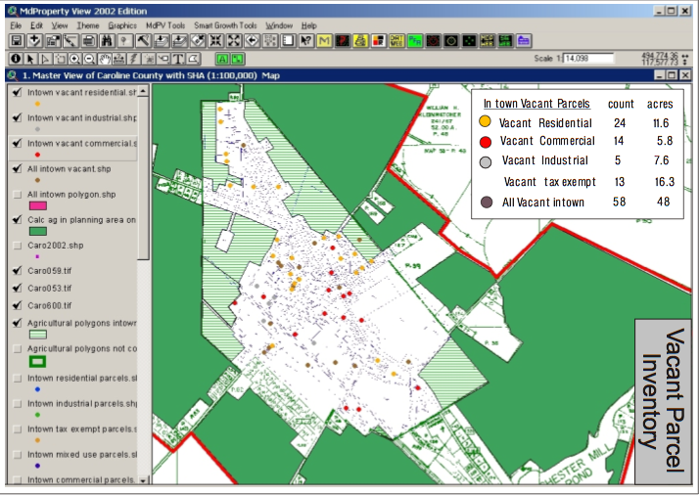Viewport: 699px width, 496px height.
Task: Select the black Pointer arrow tool
Action: click(30, 59)
